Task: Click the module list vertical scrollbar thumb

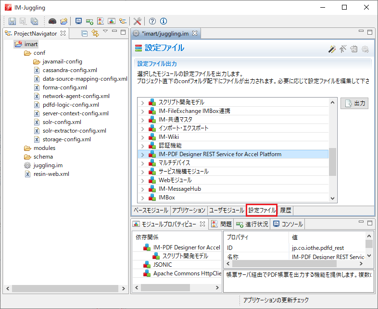Action: [x=332, y=162]
